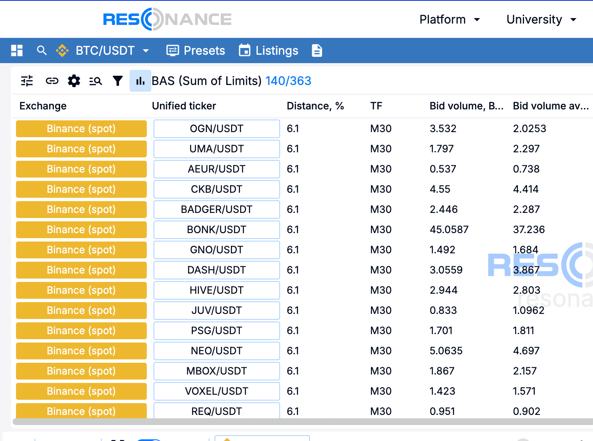Viewport: 593px width, 441px height.
Task: Click Binance (spot) tag in OGN/USDT row
Action: point(81,129)
